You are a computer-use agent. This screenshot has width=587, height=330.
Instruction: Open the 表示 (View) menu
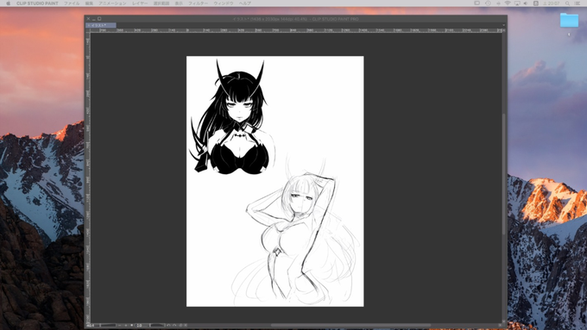click(x=179, y=3)
